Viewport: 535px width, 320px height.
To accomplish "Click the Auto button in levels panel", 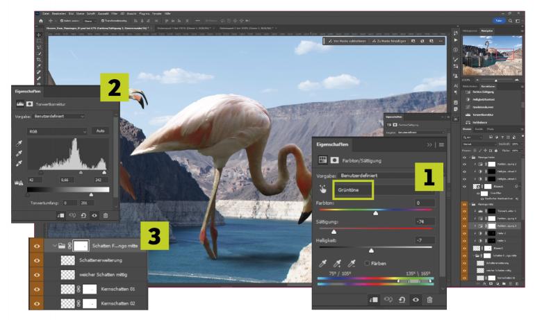I will pyautogui.click(x=100, y=131).
